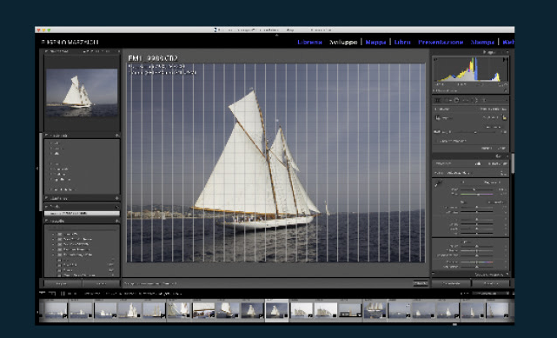557x338 pixels.
Task: Select the Crop Overlay tool icon
Action: tap(438, 101)
